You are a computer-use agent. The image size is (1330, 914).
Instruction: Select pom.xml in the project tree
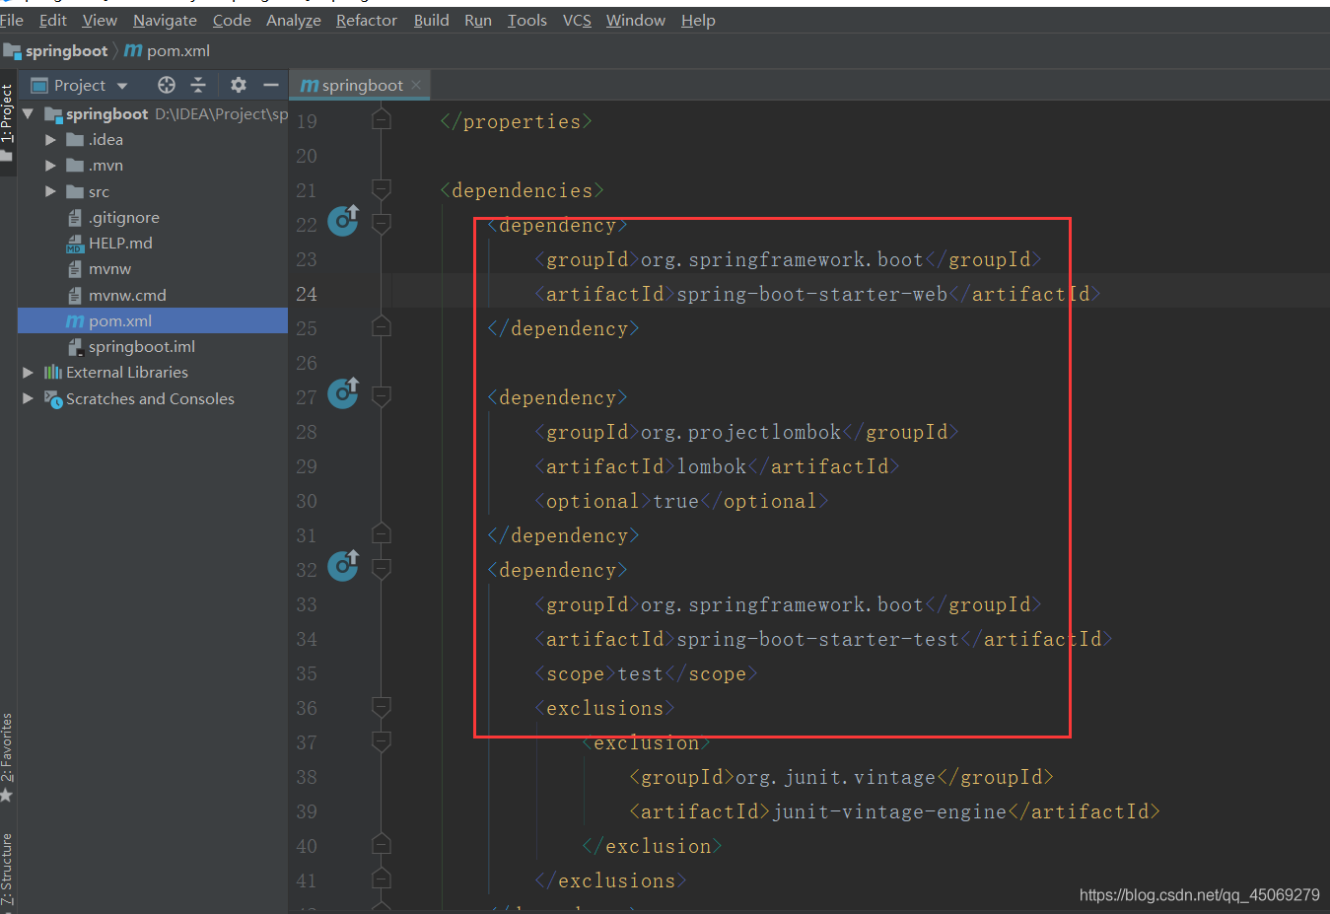pos(153,320)
